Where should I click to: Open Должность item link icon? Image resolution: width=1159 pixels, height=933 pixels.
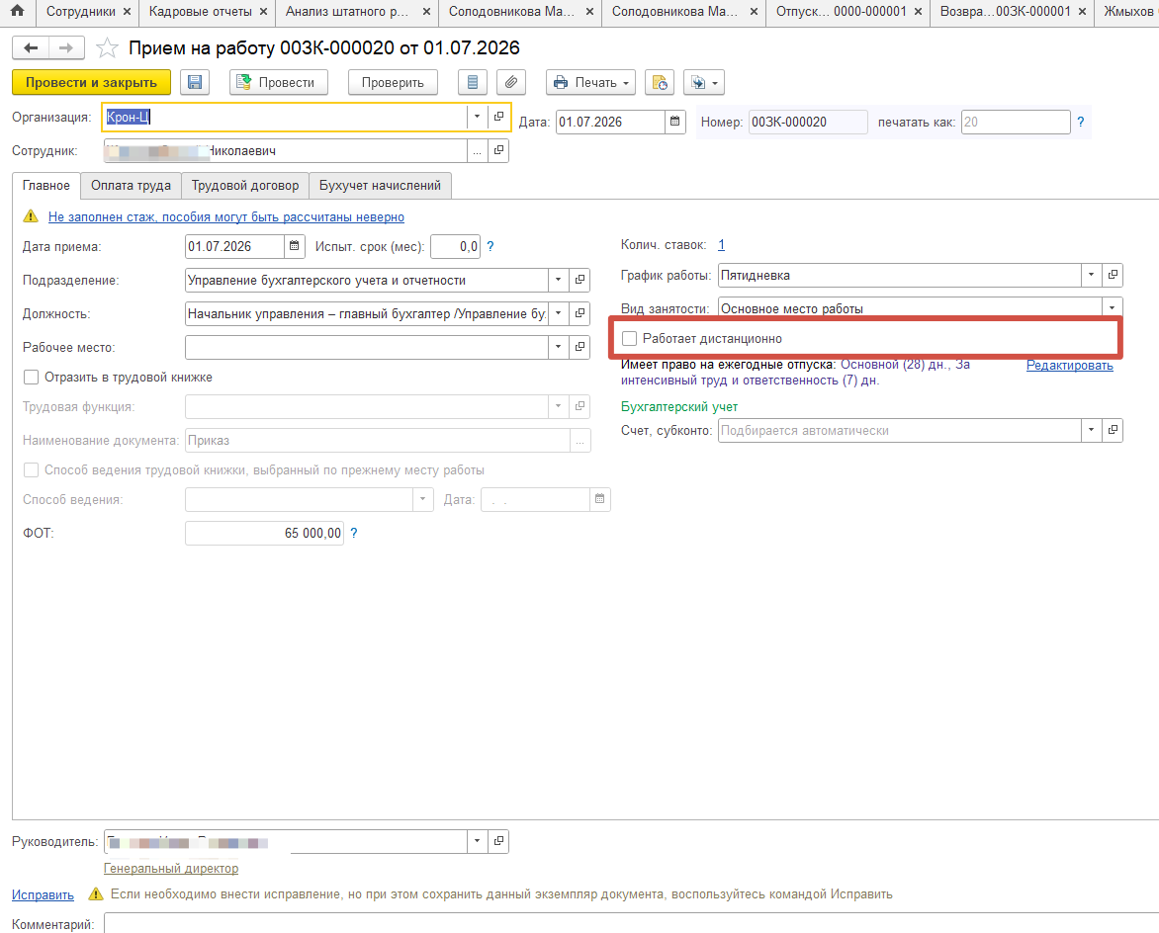coord(580,313)
